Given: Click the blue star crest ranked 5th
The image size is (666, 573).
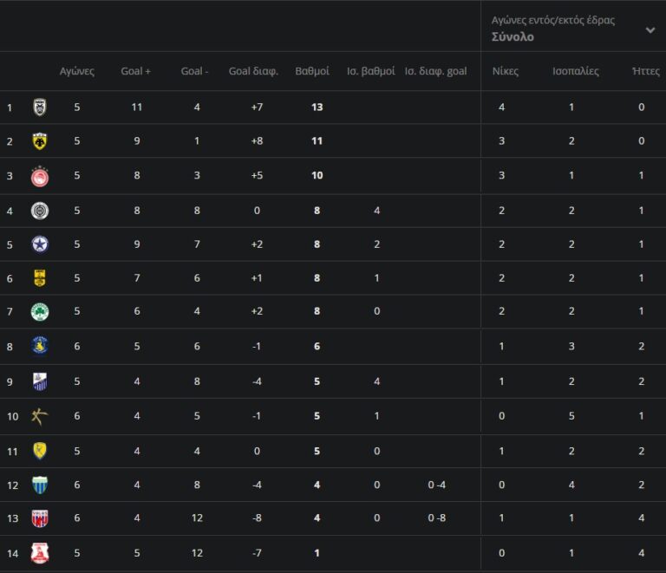Looking at the screenshot, I should (40, 244).
